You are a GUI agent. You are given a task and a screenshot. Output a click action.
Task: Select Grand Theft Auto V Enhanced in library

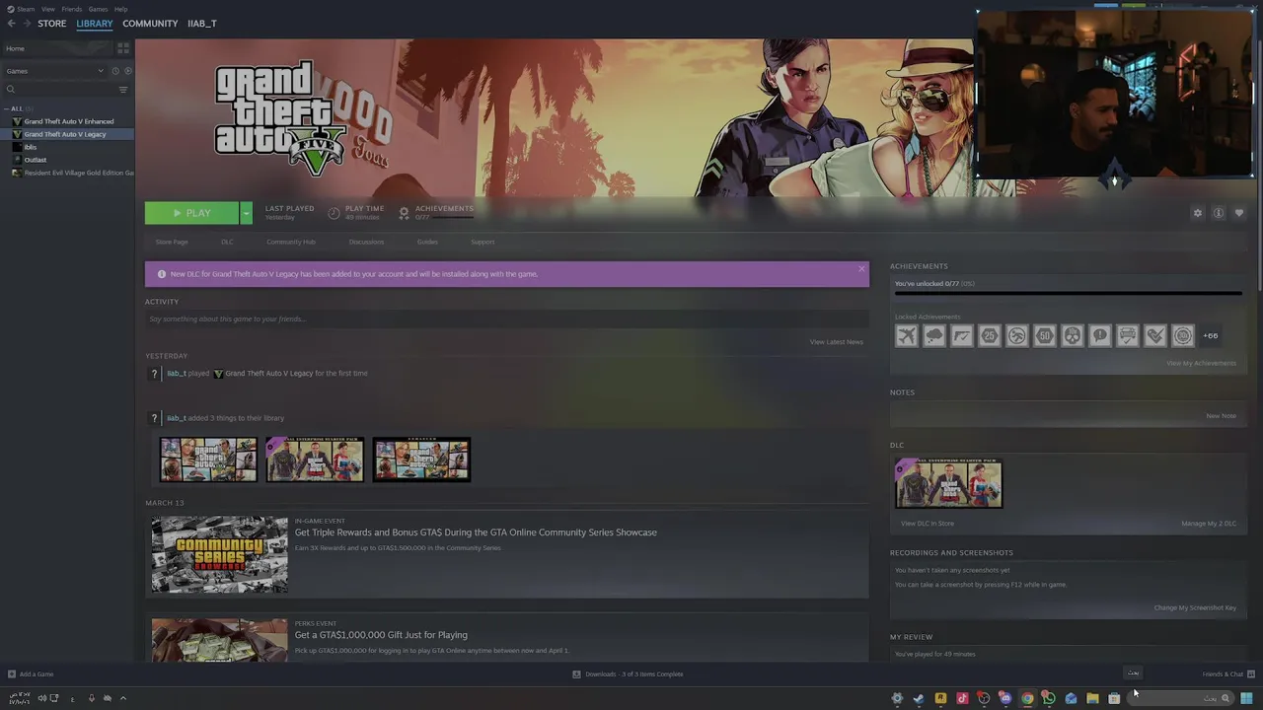coord(68,121)
